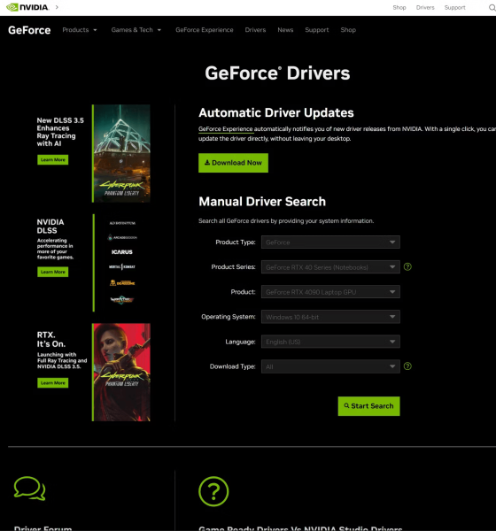Click the ICARUS game logo
The image size is (496, 531).
click(x=122, y=252)
